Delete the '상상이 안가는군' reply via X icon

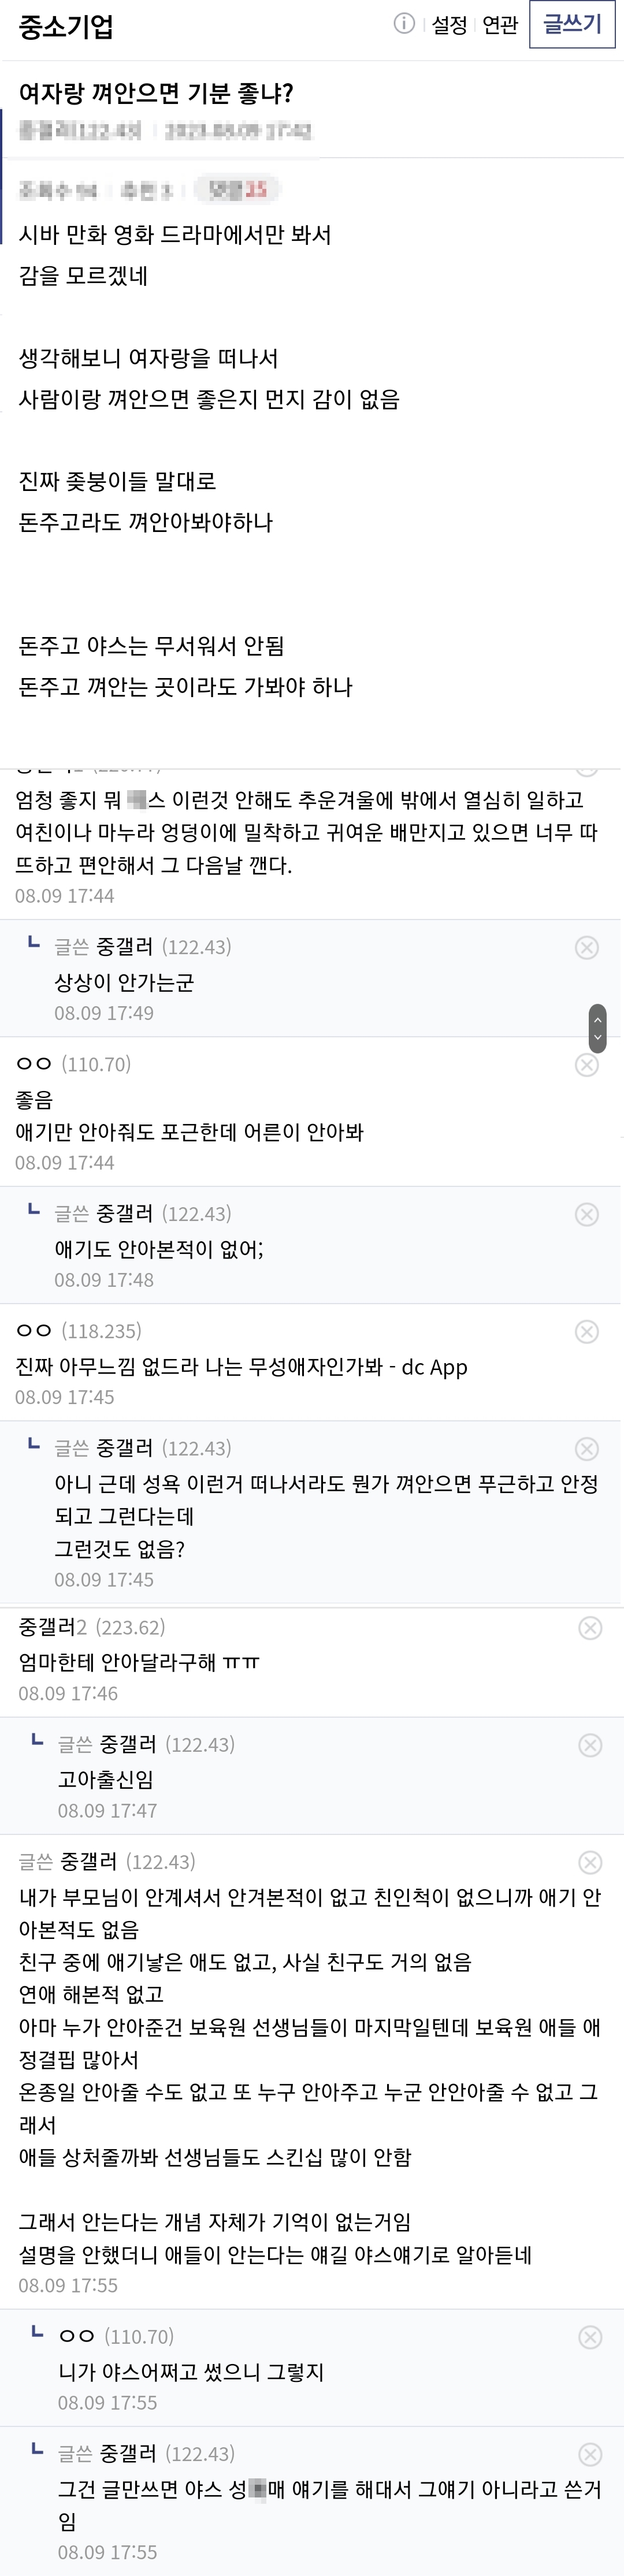[587, 947]
